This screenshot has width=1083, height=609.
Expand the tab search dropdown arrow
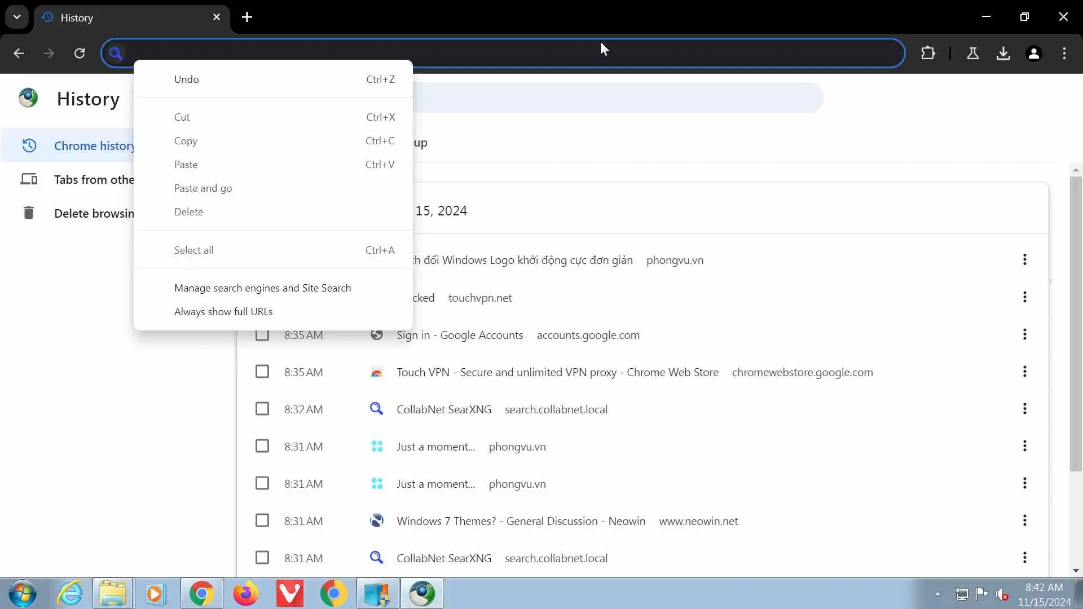[x=17, y=17]
